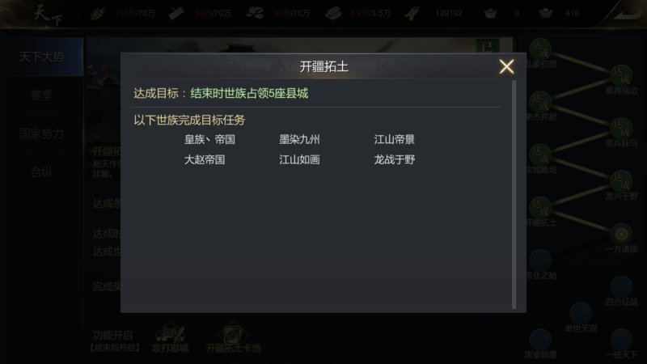Tap the 攻打郡城 feature icon
Screen dimensions: 647x364
(x=170, y=334)
